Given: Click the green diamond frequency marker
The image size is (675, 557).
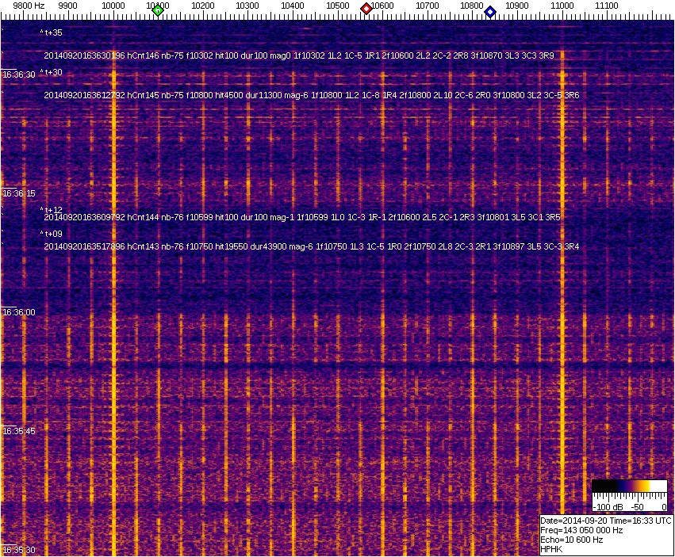Looking at the screenshot, I should 158,10.
